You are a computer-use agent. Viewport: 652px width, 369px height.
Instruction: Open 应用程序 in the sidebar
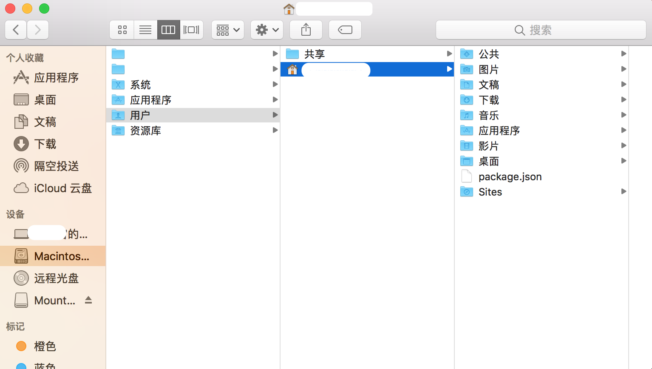[x=53, y=78]
